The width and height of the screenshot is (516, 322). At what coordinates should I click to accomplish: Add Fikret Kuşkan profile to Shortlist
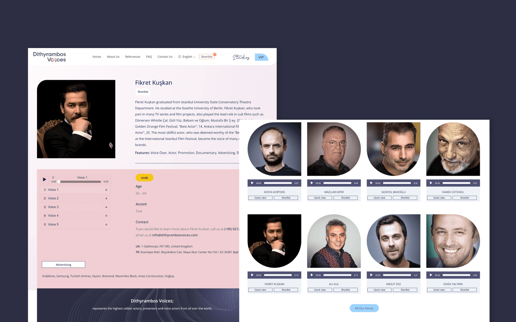(143, 92)
